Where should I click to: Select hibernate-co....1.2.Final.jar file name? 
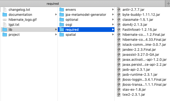coord(144,35)
